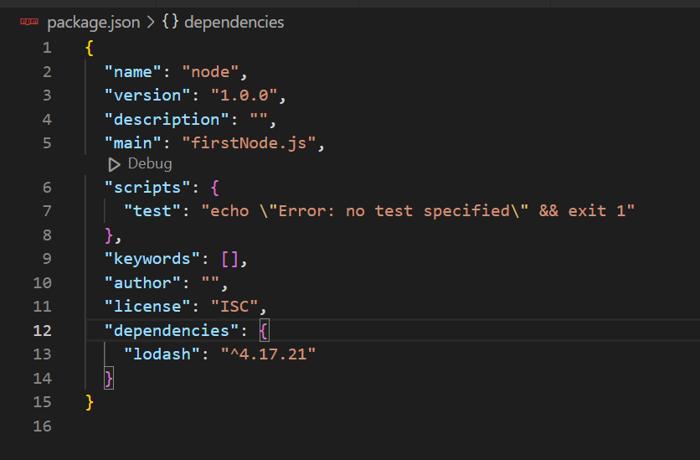Click the "version" key
Screen dimensions: 700x460
point(147,96)
